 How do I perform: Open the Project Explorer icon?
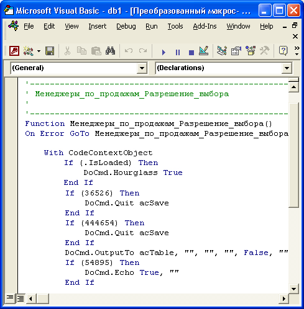pyautogui.click(x=222, y=51)
